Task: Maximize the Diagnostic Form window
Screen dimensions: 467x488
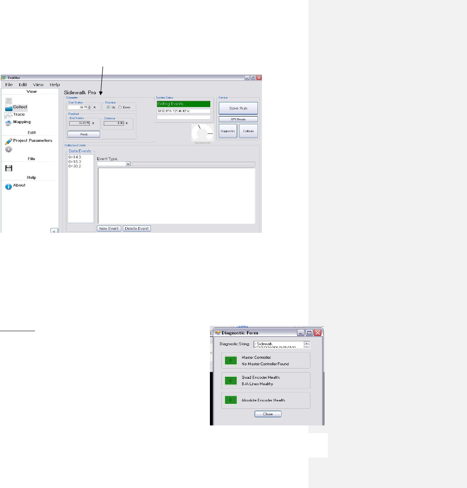Action: coord(309,333)
